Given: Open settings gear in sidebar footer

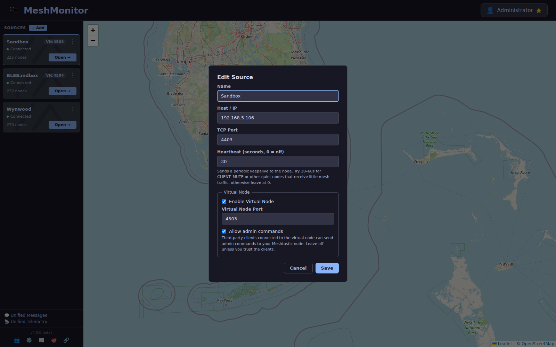Looking at the screenshot, I should coord(29,340).
